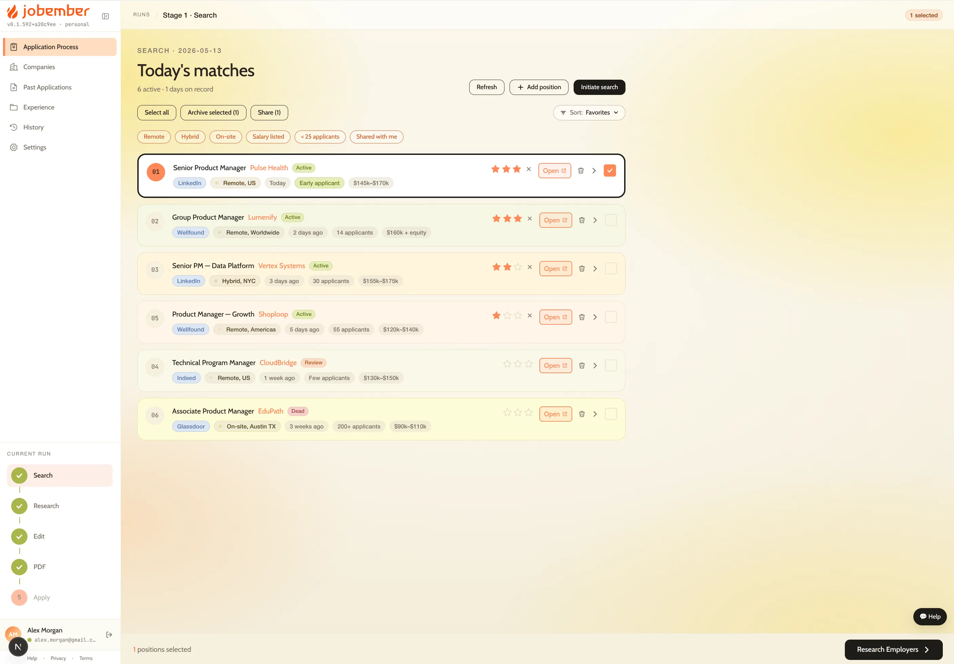Clear star rating for Vertex Systems
954x664 pixels.
[529, 267]
